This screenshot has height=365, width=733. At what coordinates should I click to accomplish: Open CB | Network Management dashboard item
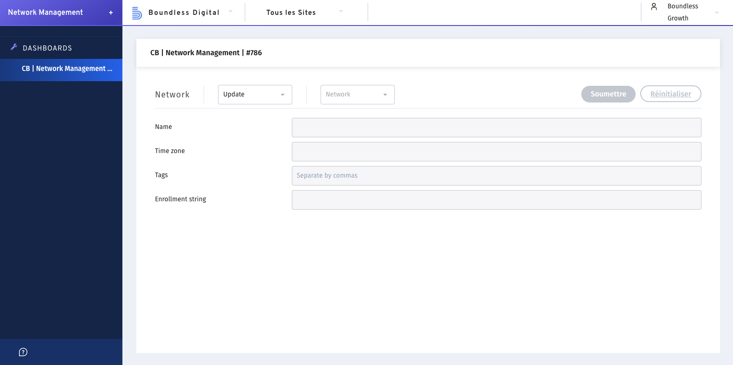pyautogui.click(x=61, y=70)
